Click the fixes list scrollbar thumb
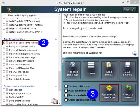This screenshot has height=107, width=140. pyautogui.click(x=60, y=81)
